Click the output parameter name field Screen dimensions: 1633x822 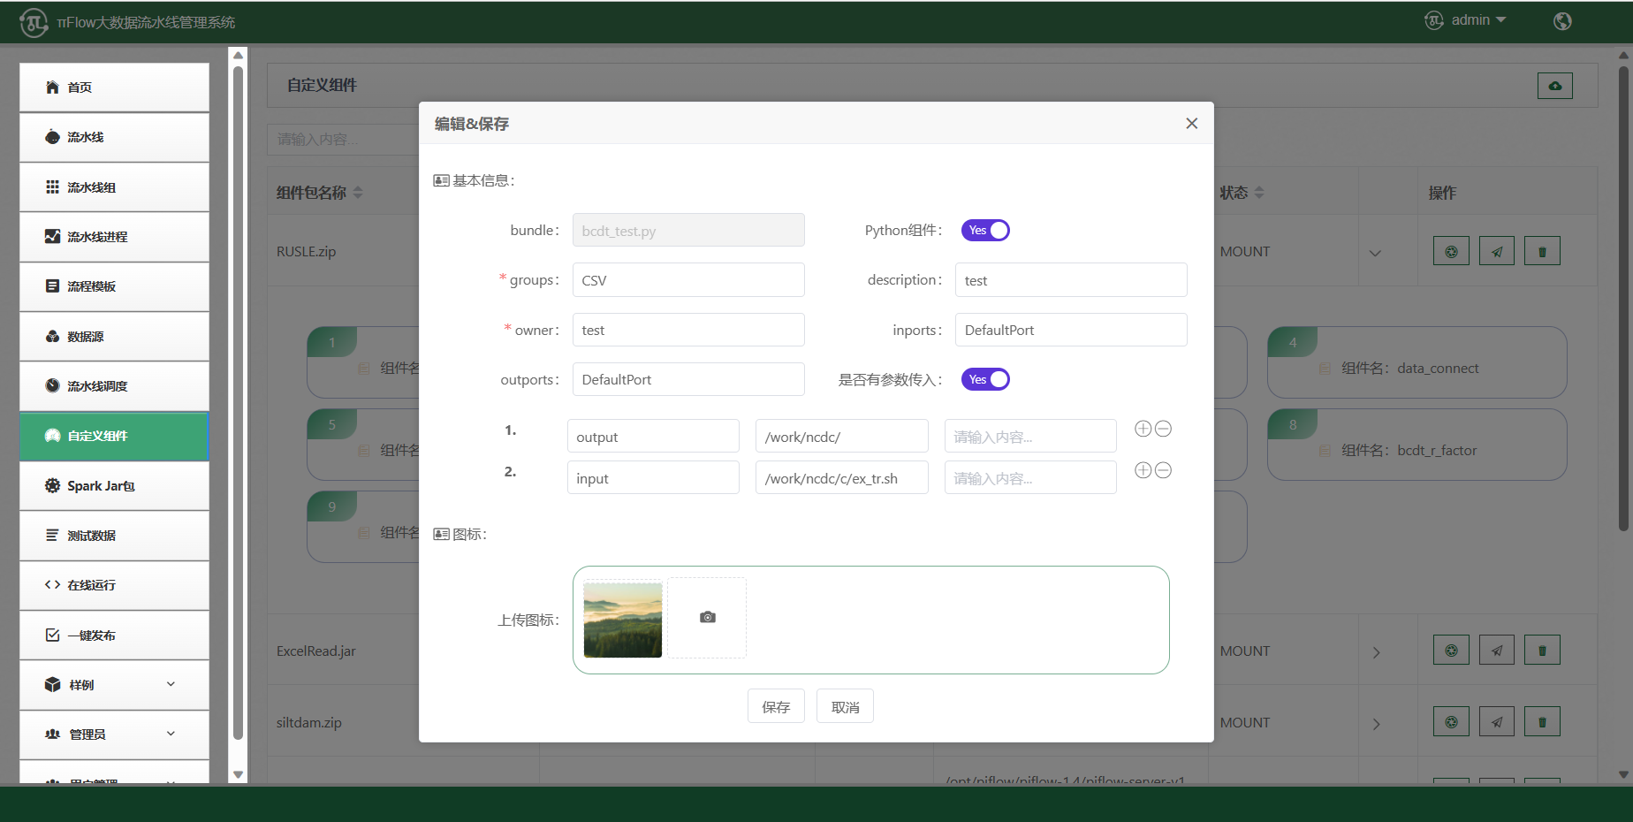(653, 437)
